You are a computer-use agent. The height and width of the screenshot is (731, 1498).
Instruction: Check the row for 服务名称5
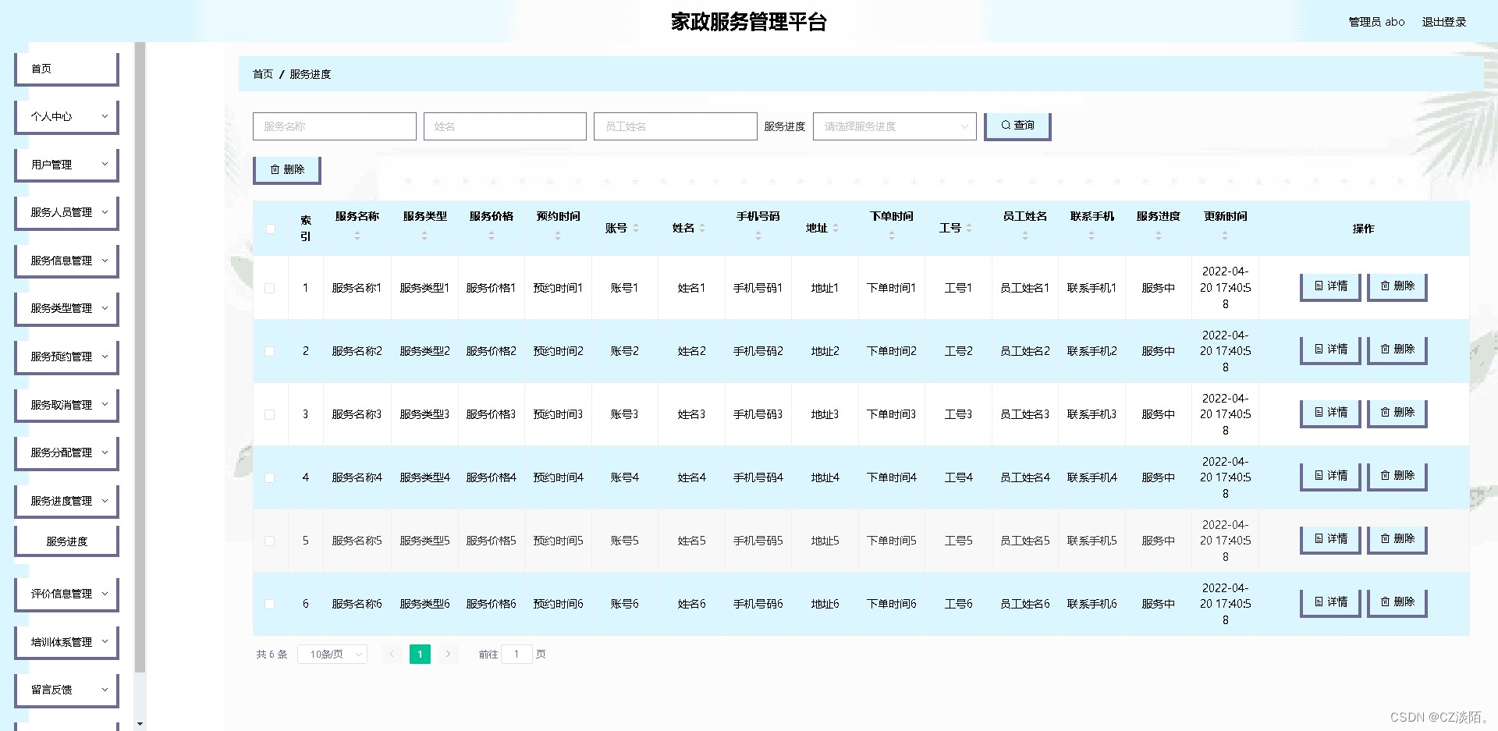270,541
